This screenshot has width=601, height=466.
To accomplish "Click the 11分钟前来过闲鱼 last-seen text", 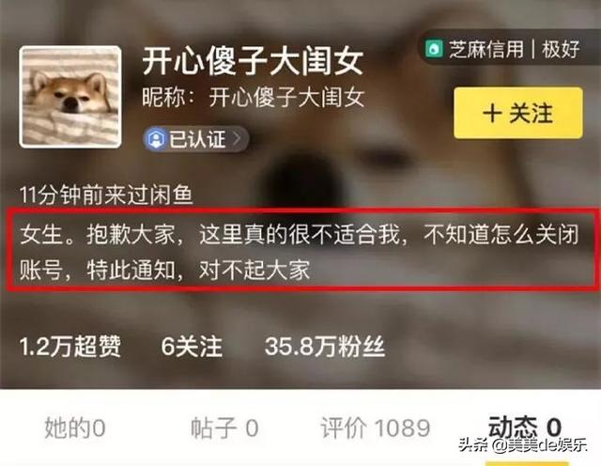I will [x=106, y=194].
